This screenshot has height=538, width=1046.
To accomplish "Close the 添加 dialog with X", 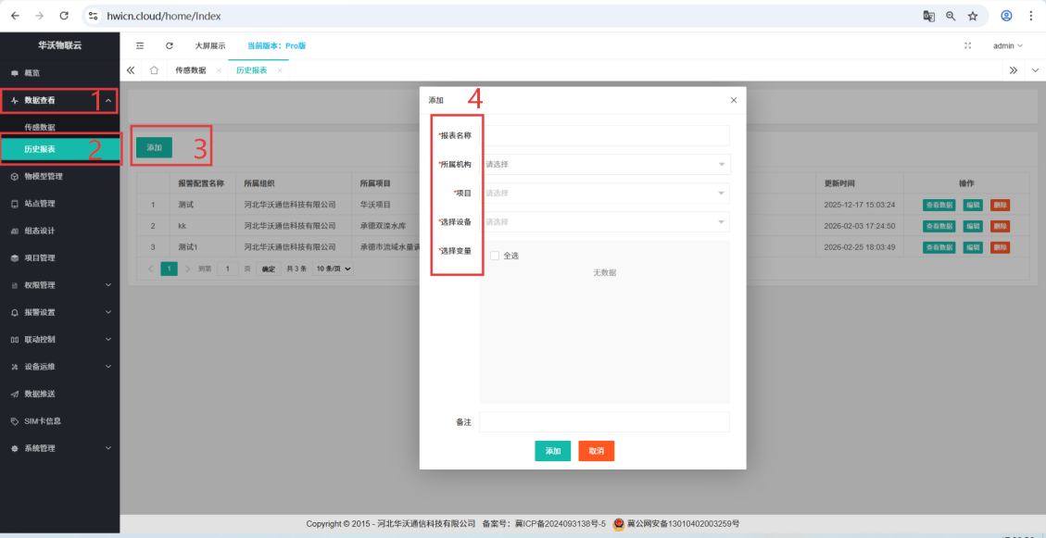I will (734, 100).
